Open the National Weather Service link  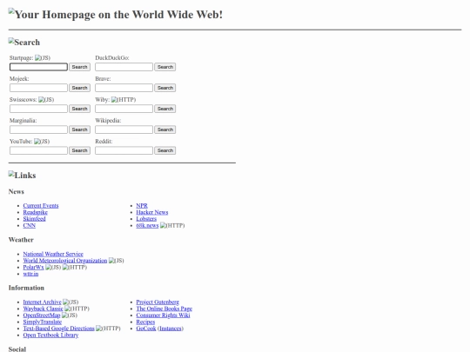pyautogui.click(x=53, y=254)
